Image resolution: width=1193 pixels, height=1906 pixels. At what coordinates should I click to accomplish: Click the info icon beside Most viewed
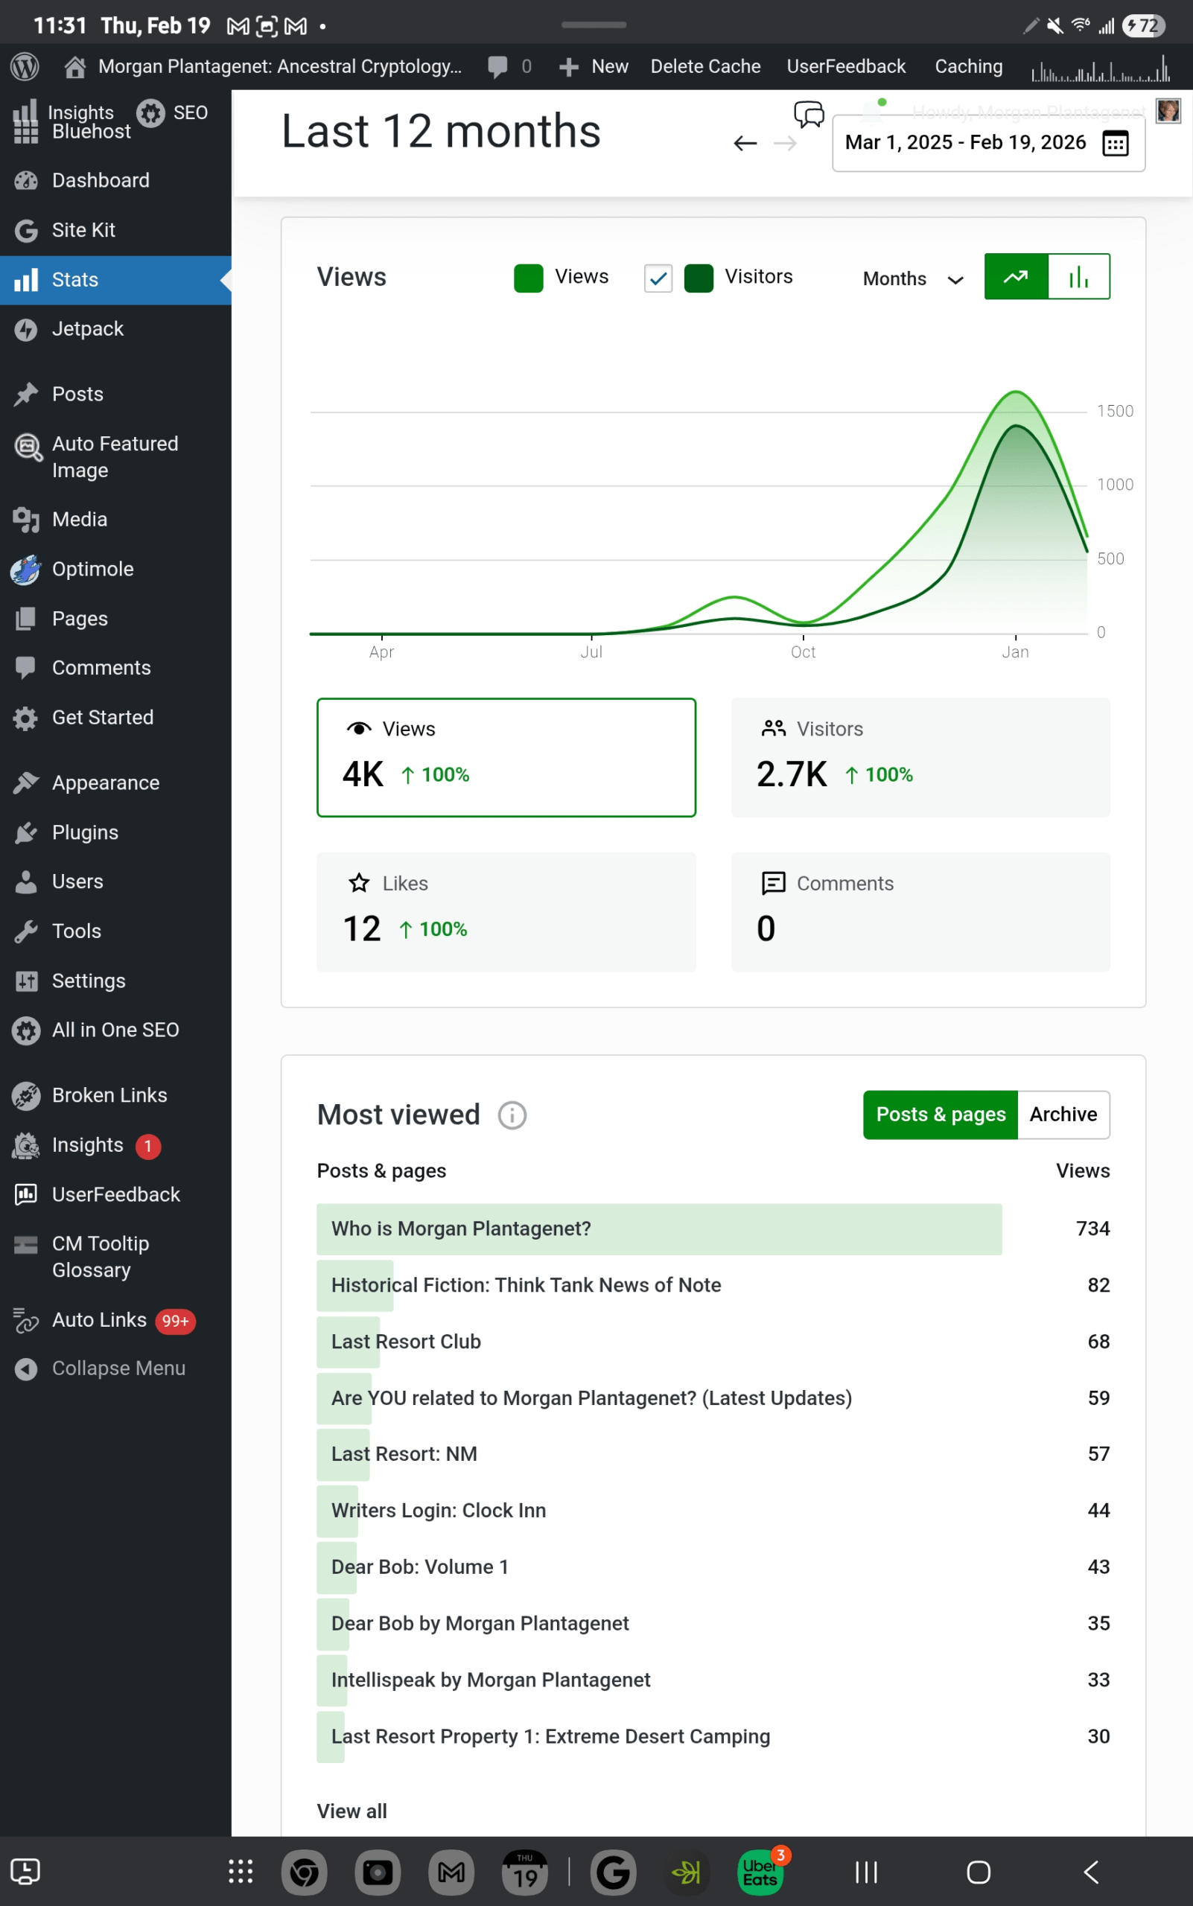512,1115
